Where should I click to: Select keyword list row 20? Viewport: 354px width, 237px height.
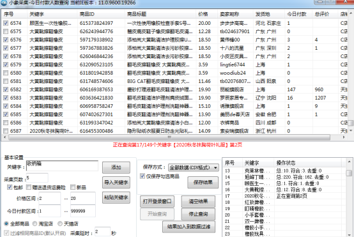pos(284,215)
